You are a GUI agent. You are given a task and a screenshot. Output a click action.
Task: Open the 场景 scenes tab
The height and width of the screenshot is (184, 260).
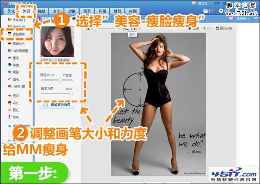coord(87,11)
